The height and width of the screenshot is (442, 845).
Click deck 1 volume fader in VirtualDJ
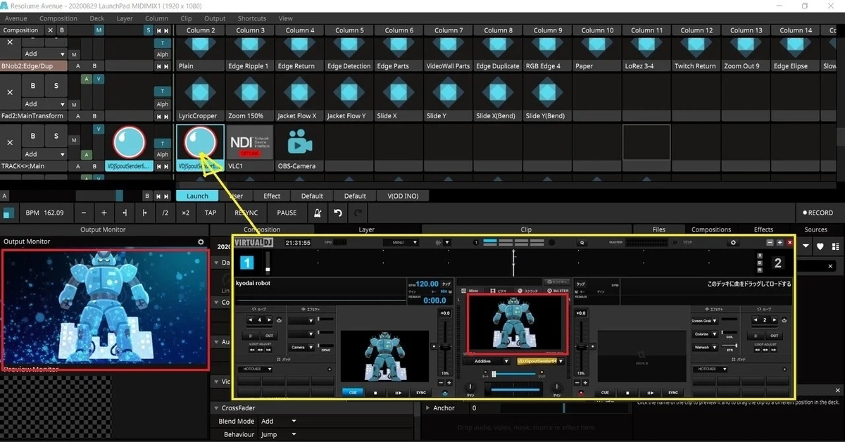445,346
